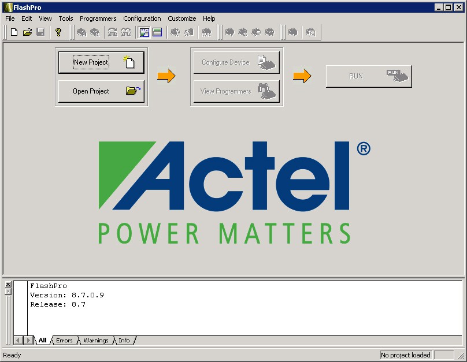Open the Configuration menu
The image size is (467, 362).
click(142, 18)
